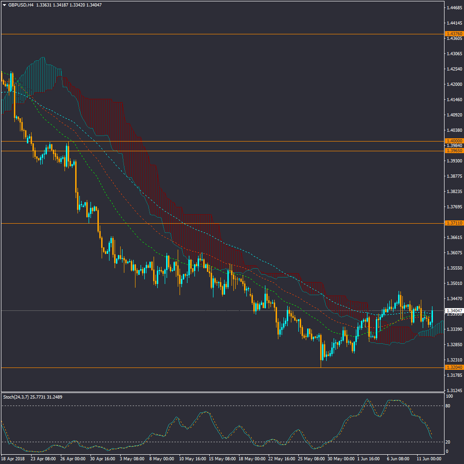Viewport: 464px width, 464px height.
Task: Click the orange 1.40000 price tag
Action: [x=453, y=141]
